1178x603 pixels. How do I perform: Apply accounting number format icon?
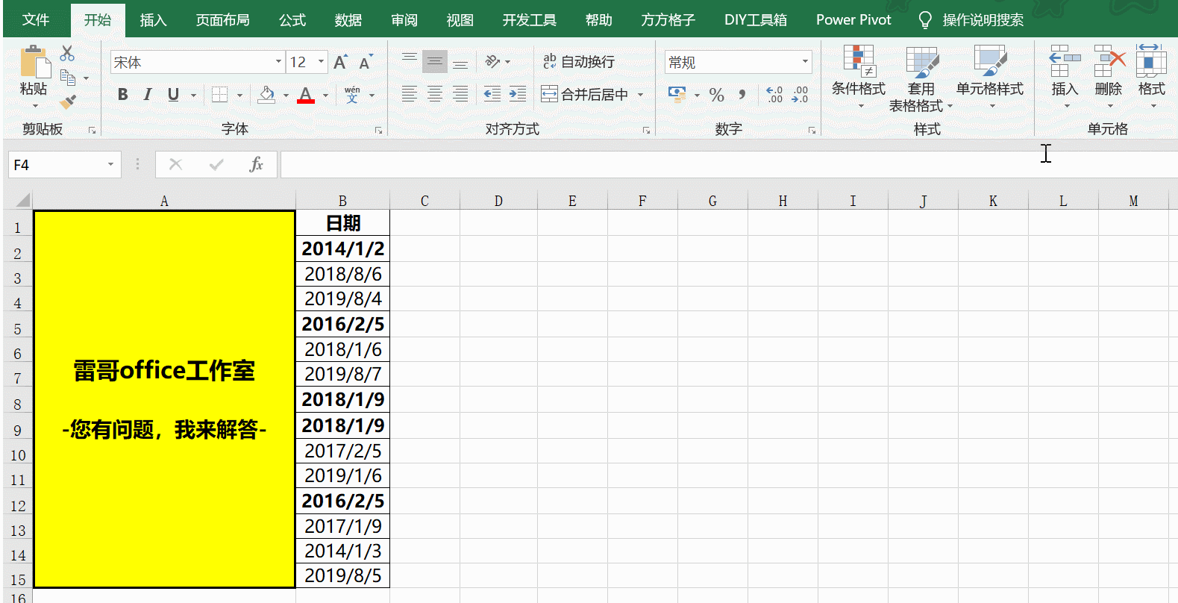click(x=677, y=94)
